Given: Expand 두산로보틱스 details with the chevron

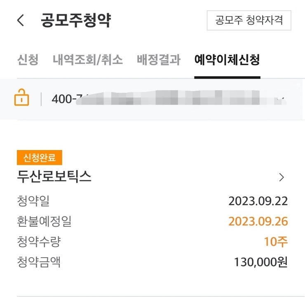Looking at the screenshot, I should click(282, 177).
